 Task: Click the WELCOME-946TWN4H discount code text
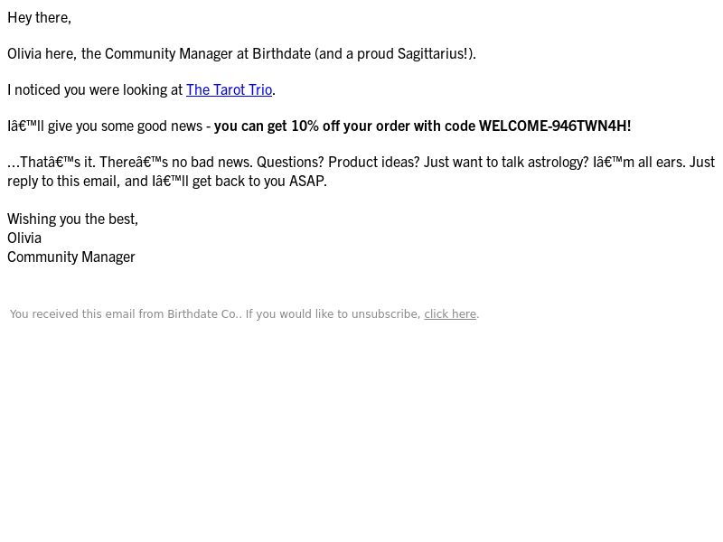pos(552,126)
